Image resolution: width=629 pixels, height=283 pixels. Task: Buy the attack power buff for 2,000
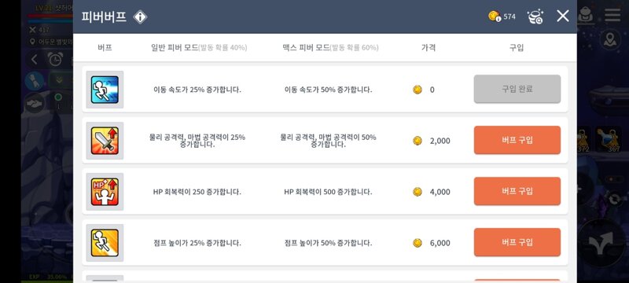(517, 140)
